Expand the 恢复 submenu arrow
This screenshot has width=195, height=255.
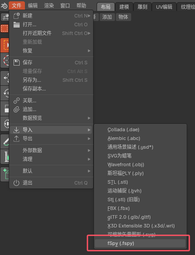[x=89, y=51]
